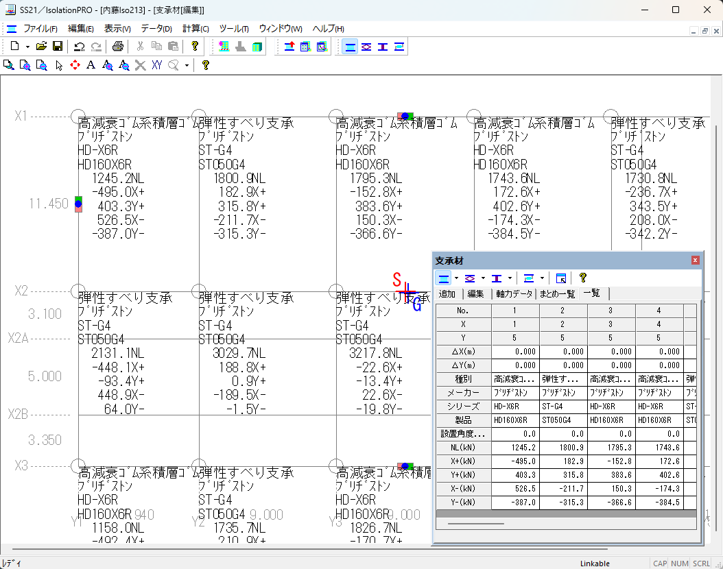Select the zoom window magnifier tool
This screenshot has width=723, height=569.
(x=8, y=65)
